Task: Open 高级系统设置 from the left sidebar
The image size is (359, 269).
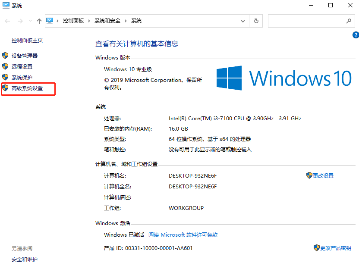Action: [27, 88]
